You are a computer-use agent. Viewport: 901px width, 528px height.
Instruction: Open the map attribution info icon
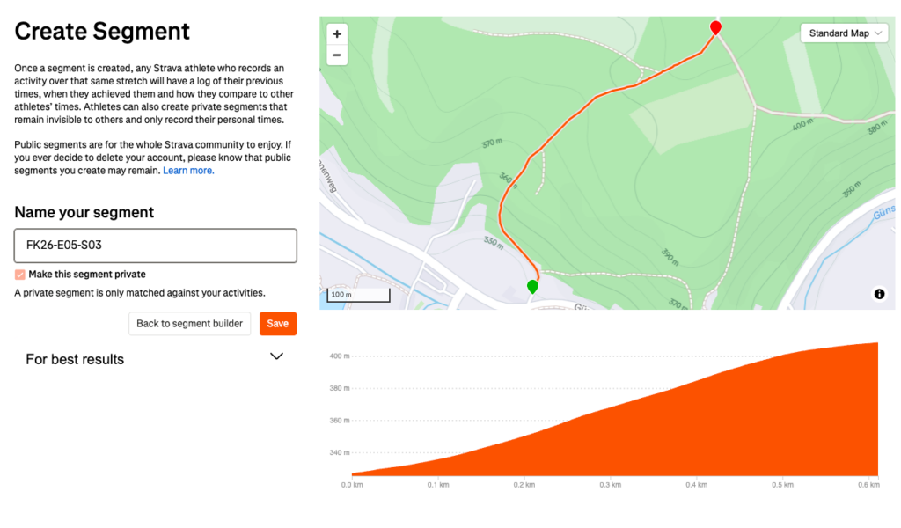(879, 294)
